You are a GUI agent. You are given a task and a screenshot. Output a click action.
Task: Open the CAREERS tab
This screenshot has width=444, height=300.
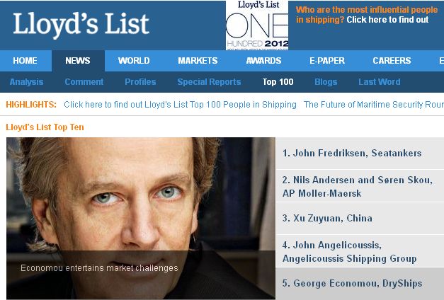pos(392,61)
